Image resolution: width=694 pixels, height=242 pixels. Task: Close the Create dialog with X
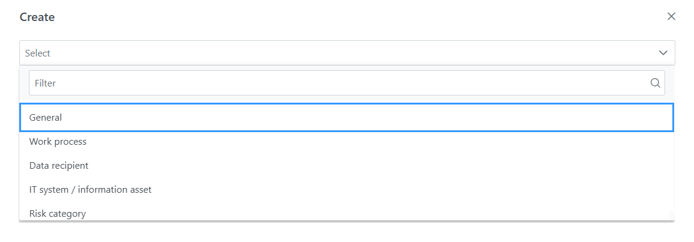671,17
